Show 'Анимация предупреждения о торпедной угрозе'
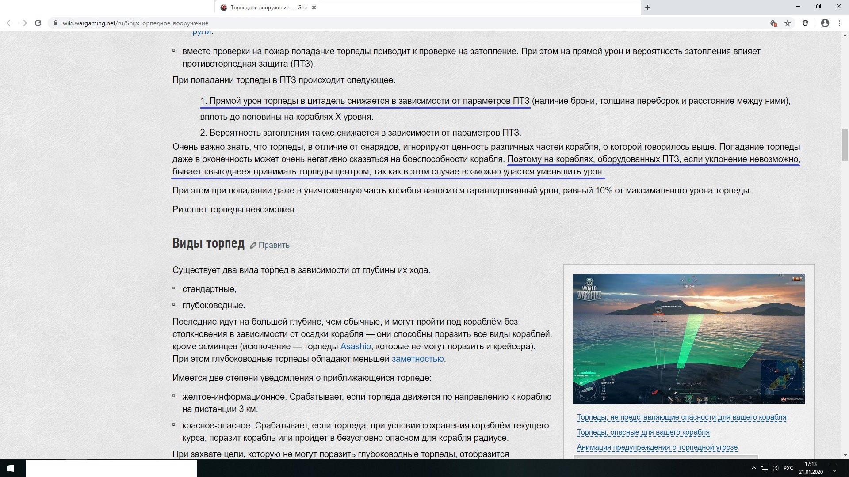 [x=657, y=447]
